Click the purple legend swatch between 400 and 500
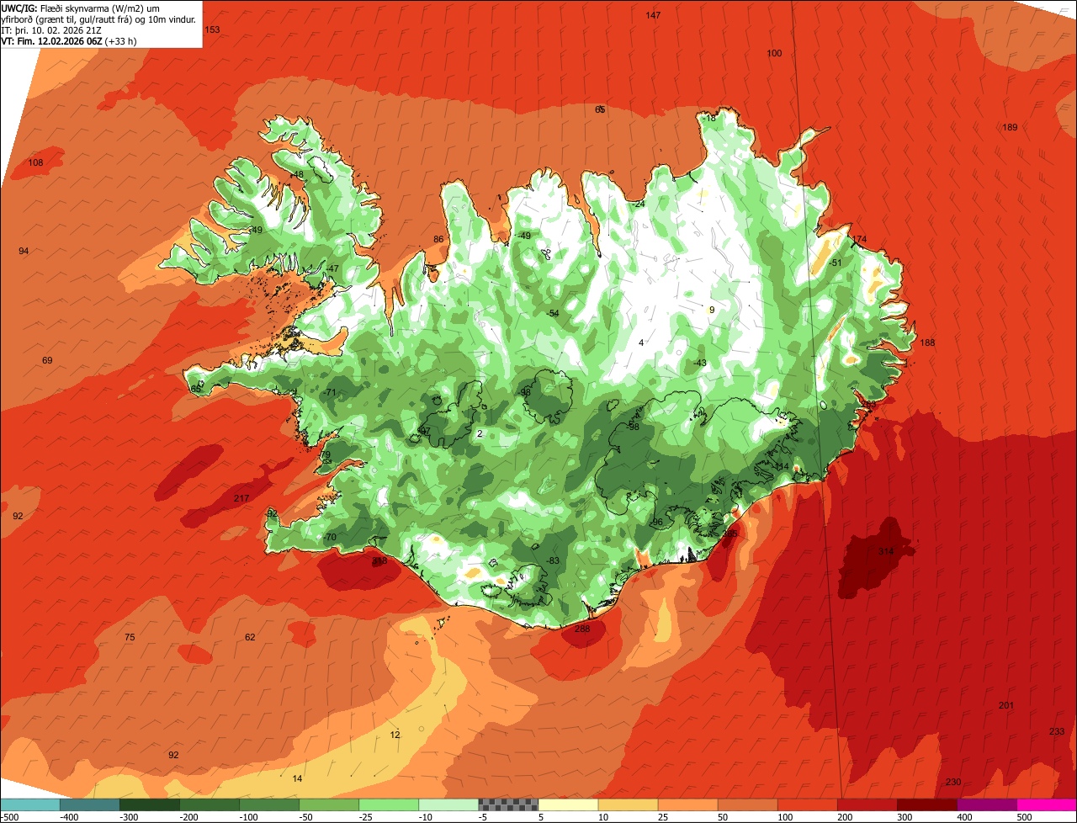1077x823 pixels. 986,804
